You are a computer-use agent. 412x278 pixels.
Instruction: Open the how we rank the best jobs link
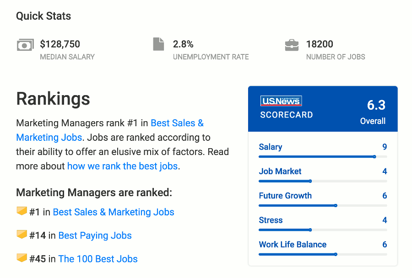tap(122, 166)
